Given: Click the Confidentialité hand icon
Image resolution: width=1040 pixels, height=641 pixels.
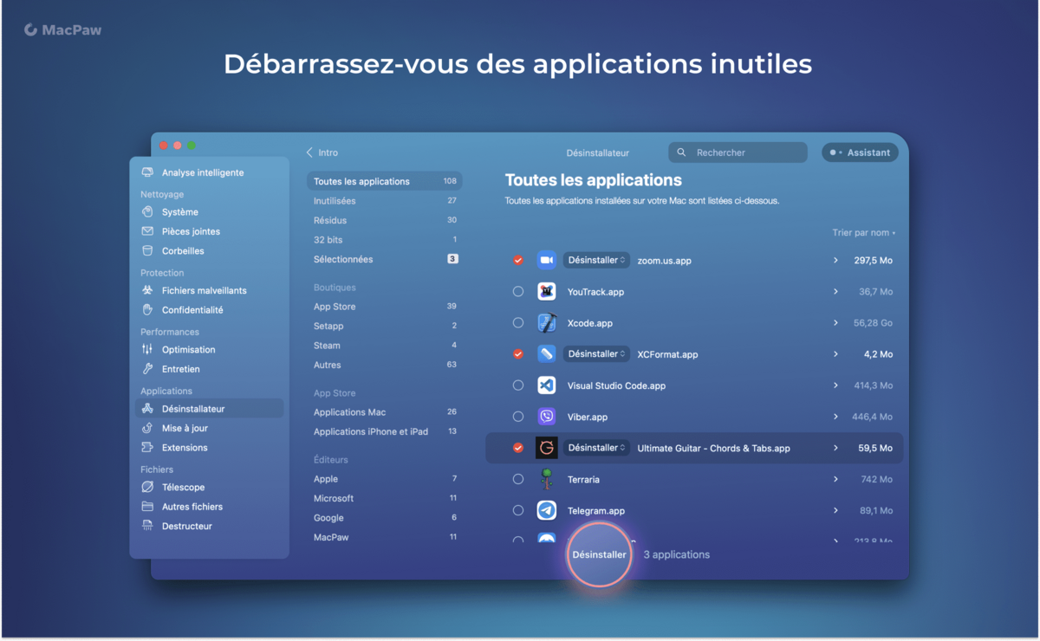Looking at the screenshot, I should point(147,310).
